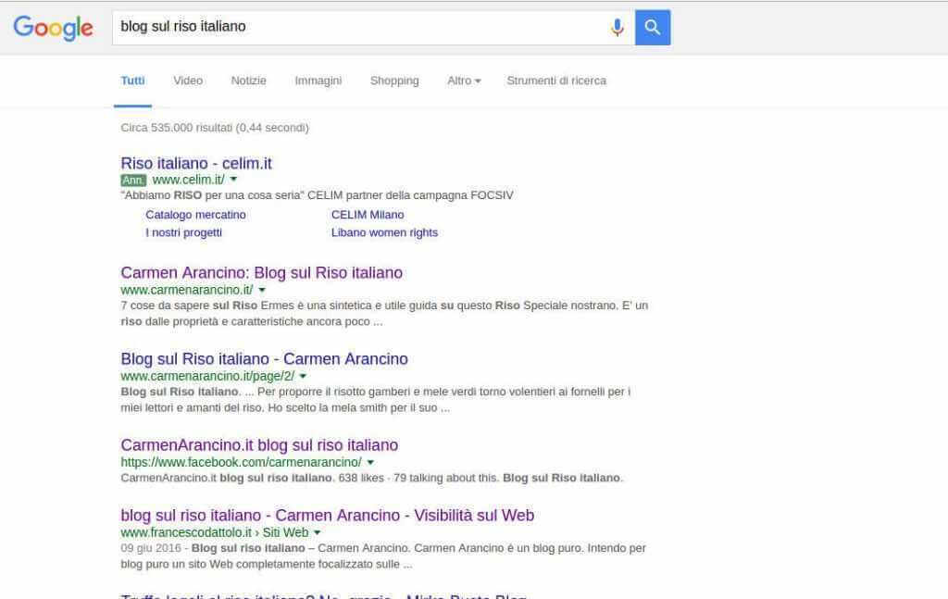Switch to the Immagini tab
The width and height of the screenshot is (948, 599).
tap(318, 81)
